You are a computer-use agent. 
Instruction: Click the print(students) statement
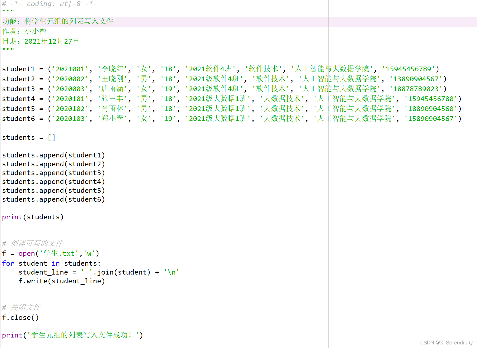pyautogui.click(x=33, y=217)
